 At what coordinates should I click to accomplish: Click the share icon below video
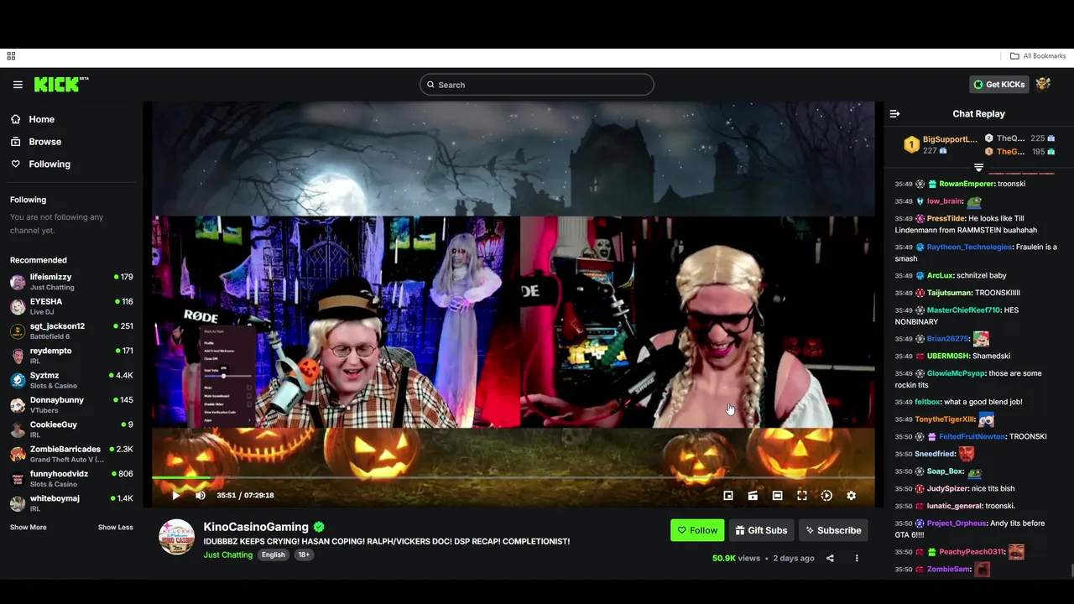[830, 558]
